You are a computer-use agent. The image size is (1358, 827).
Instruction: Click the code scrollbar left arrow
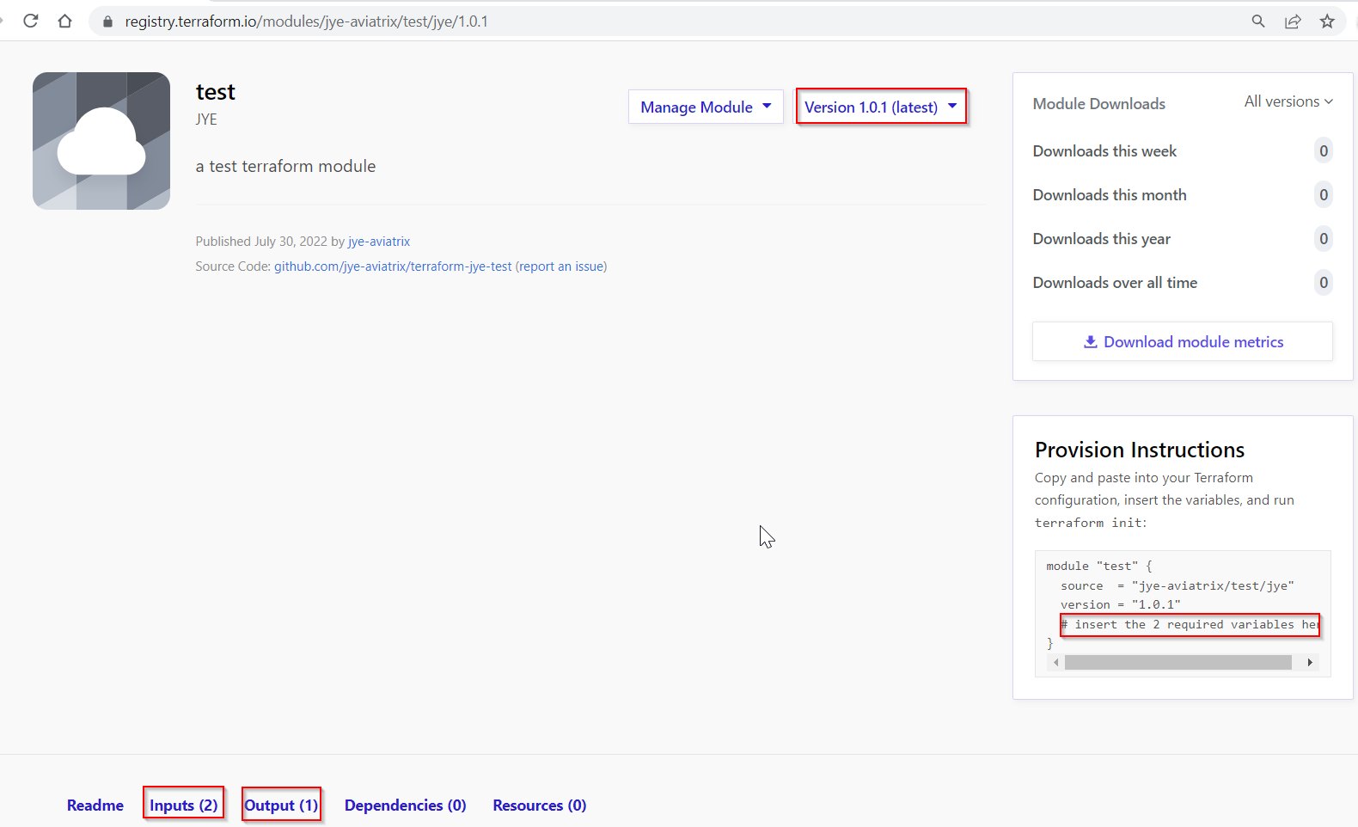(x=1055, y=662)
